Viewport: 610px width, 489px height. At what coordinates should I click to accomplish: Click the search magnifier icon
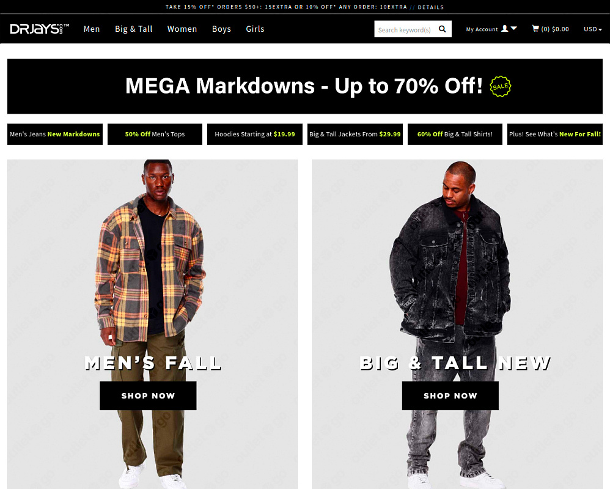tap(443, 29)
